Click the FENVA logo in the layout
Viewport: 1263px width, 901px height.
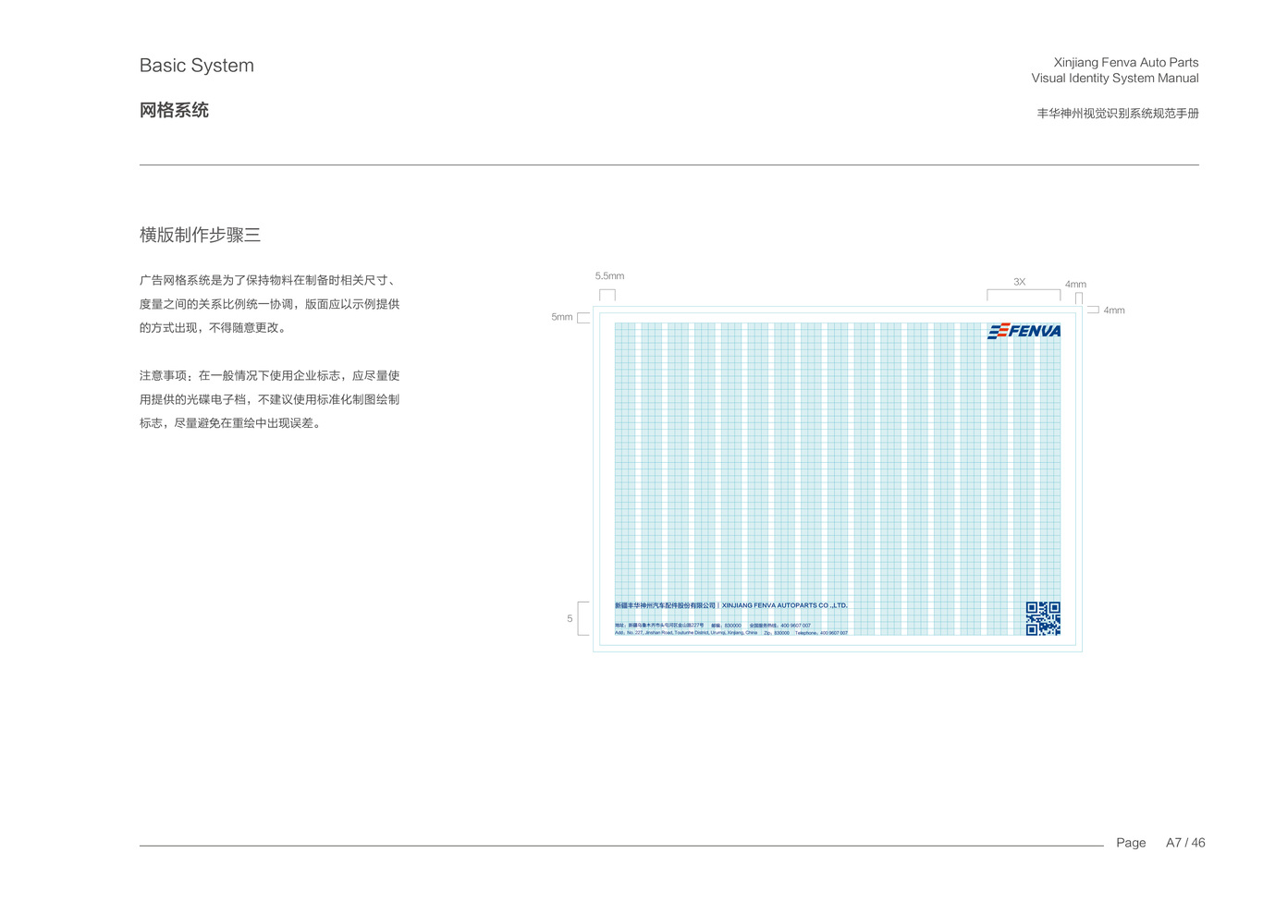(x=1024, y=331)
